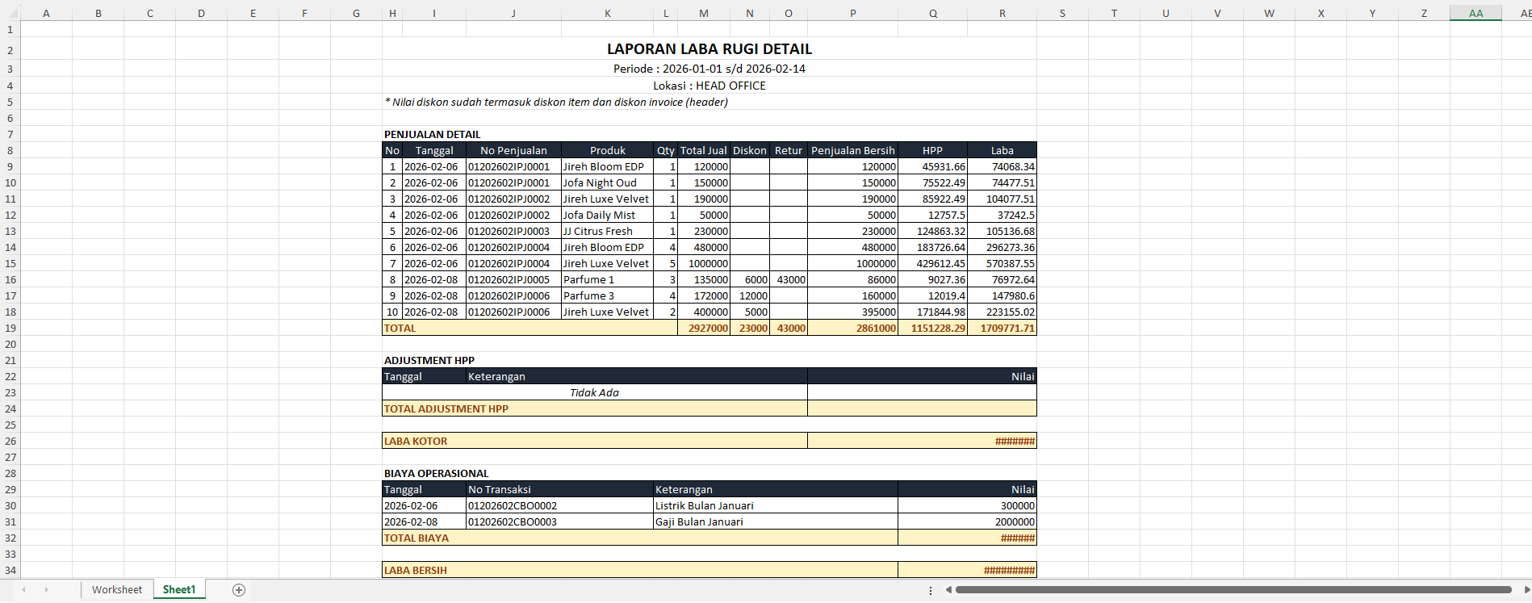Click the HPP header cell
The height and width of the screenshot is (603, 1532).
coord(932,150)
